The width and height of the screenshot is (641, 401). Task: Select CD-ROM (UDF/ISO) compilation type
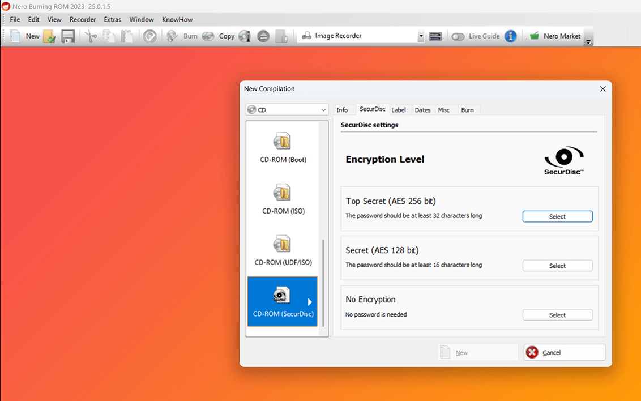point(283,250)
